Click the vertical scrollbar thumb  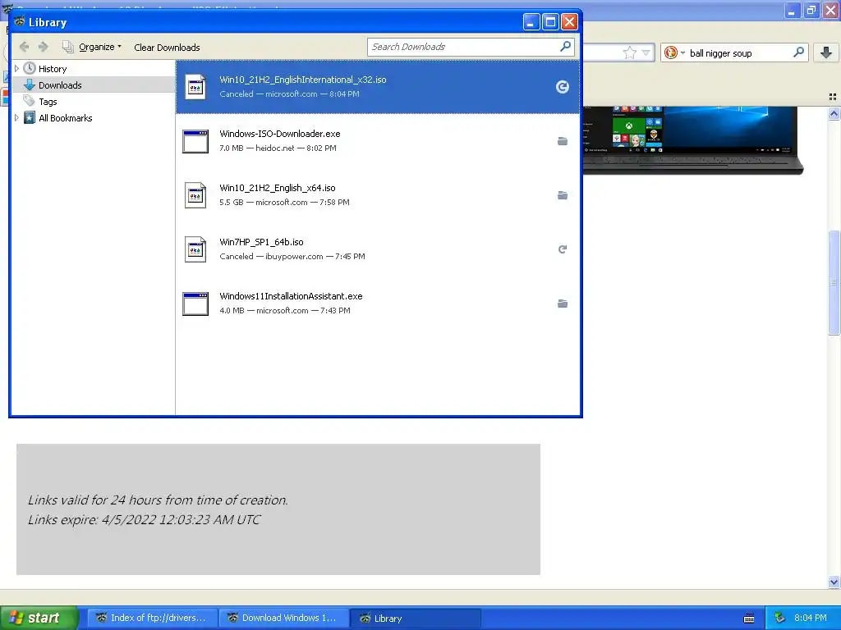tap(834, 282)
